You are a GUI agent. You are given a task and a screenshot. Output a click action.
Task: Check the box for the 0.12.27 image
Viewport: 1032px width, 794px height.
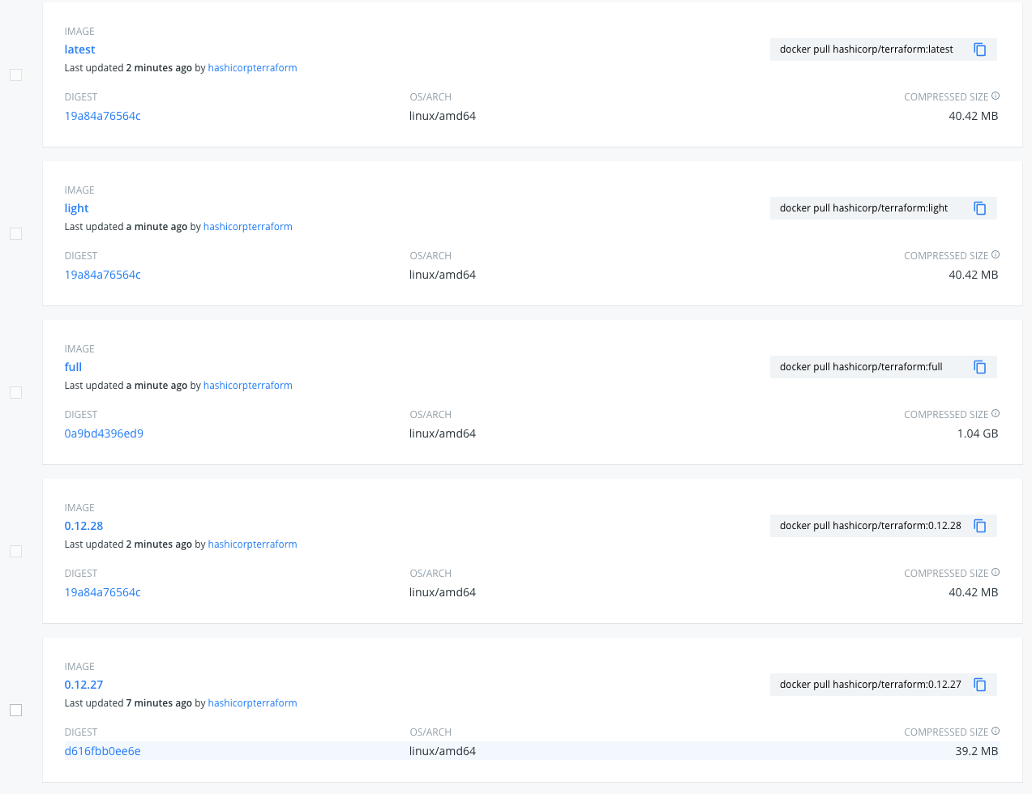click(15, 711)
